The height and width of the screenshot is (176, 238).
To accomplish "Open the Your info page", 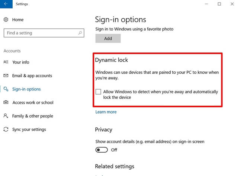I will click(x=20, y=62).
